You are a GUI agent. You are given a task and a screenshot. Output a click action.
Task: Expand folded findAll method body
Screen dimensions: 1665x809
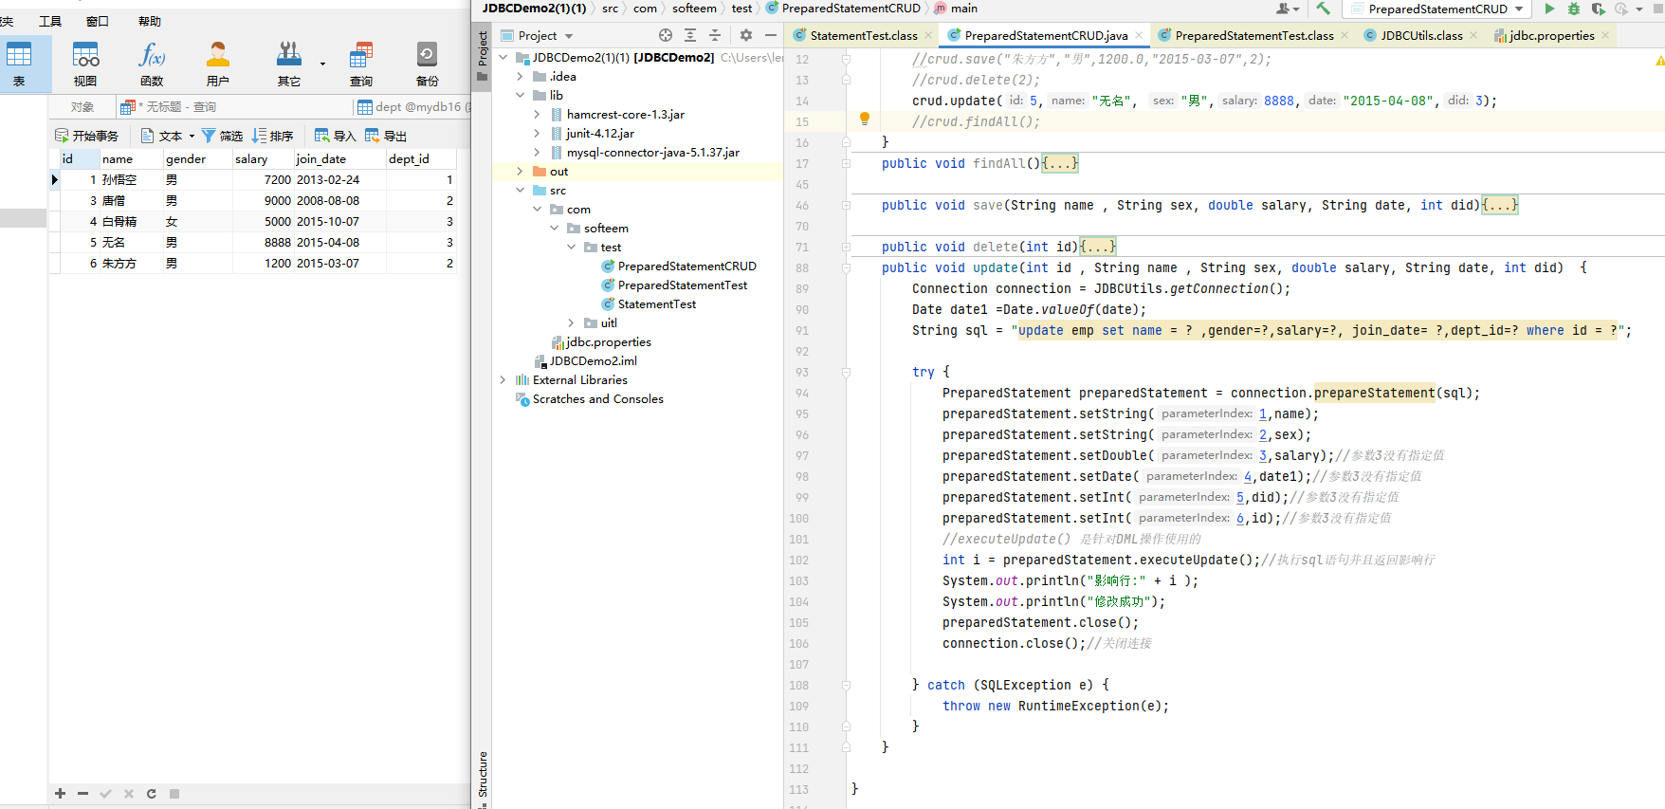coord(1059,163)
